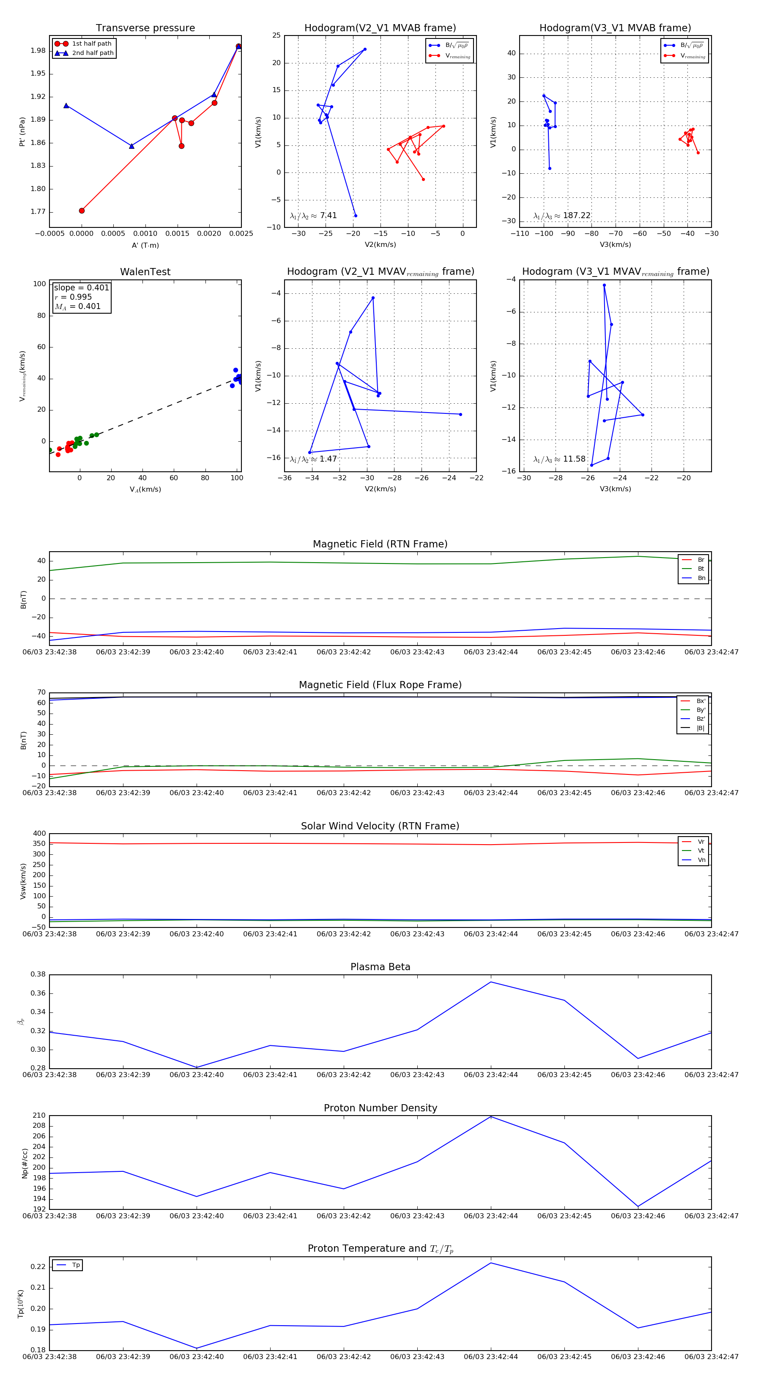Select the Vt legend entry

(693, 851)
